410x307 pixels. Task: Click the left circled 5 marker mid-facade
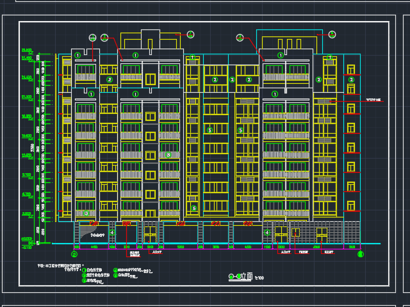pyautogui.click(x=209, y=130)
